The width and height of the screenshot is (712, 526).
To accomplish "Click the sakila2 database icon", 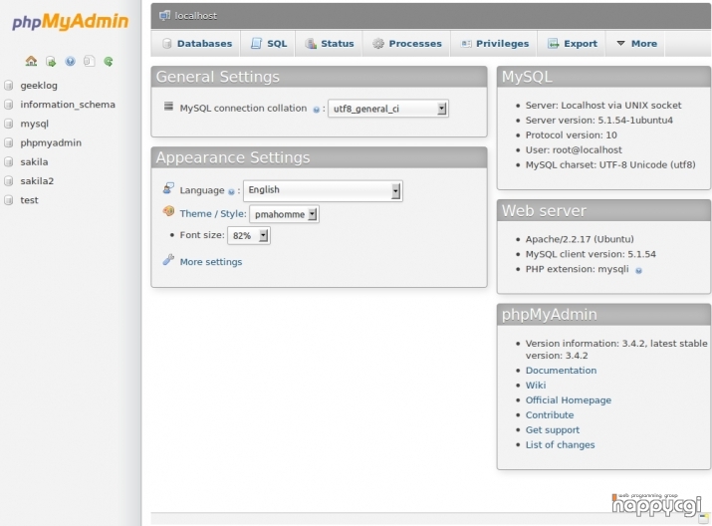I will click(8, 180).
